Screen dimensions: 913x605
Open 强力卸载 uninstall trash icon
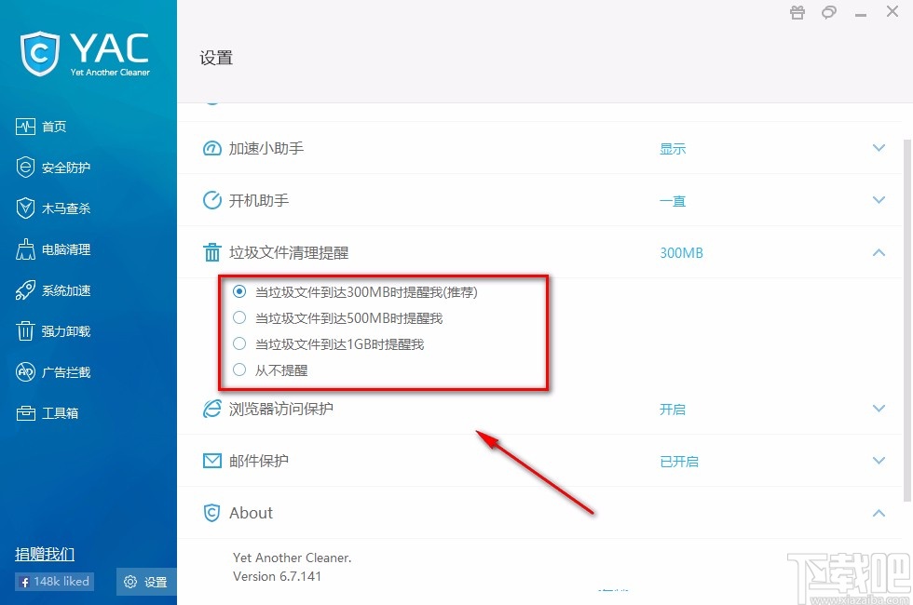(25, 331)
